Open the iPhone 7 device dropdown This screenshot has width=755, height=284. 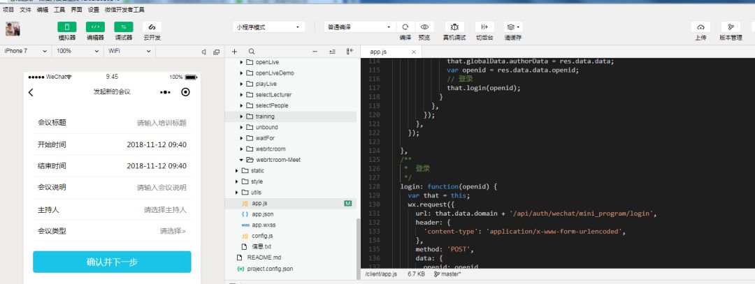click(x=26, y=51)
